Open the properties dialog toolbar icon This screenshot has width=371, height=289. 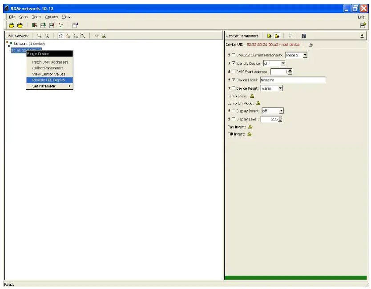[x=74, y=25]
